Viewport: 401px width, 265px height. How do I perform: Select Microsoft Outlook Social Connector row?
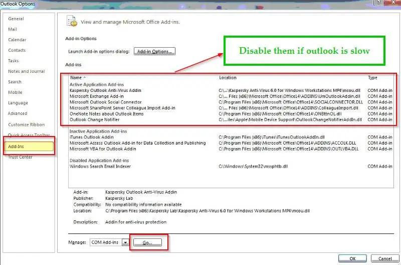(231, 102)
